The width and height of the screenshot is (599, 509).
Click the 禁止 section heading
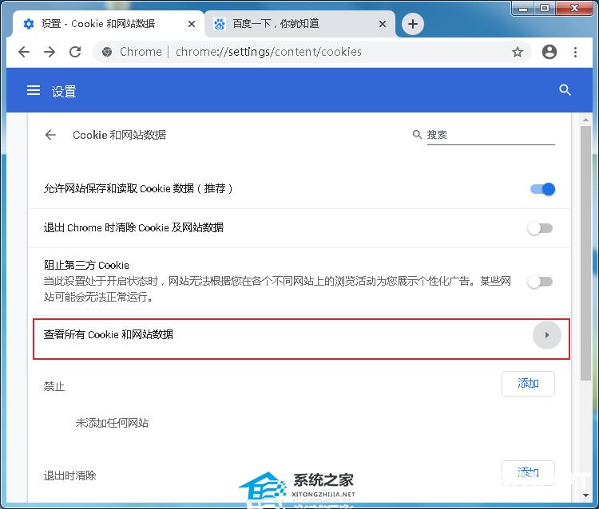point(54,386)
